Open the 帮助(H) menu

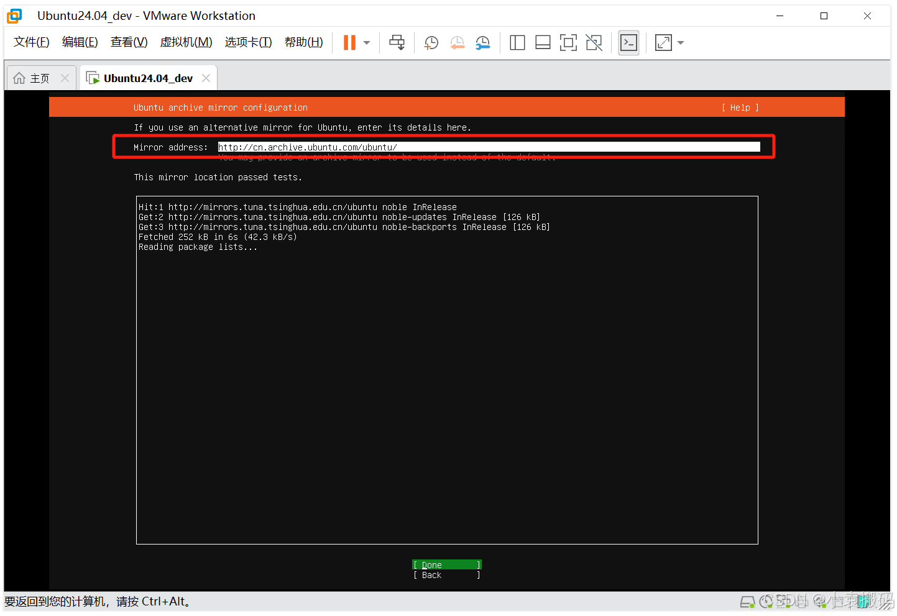point(303,42)
